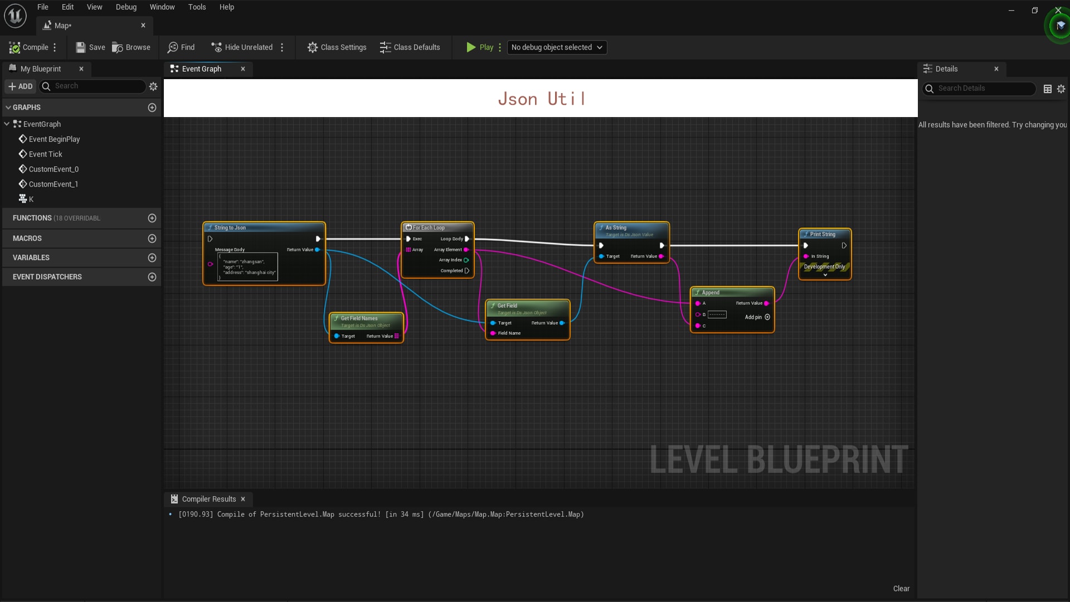Click the Compile blueprint icon
1070x602 pixels.
(x=15, y=47)
